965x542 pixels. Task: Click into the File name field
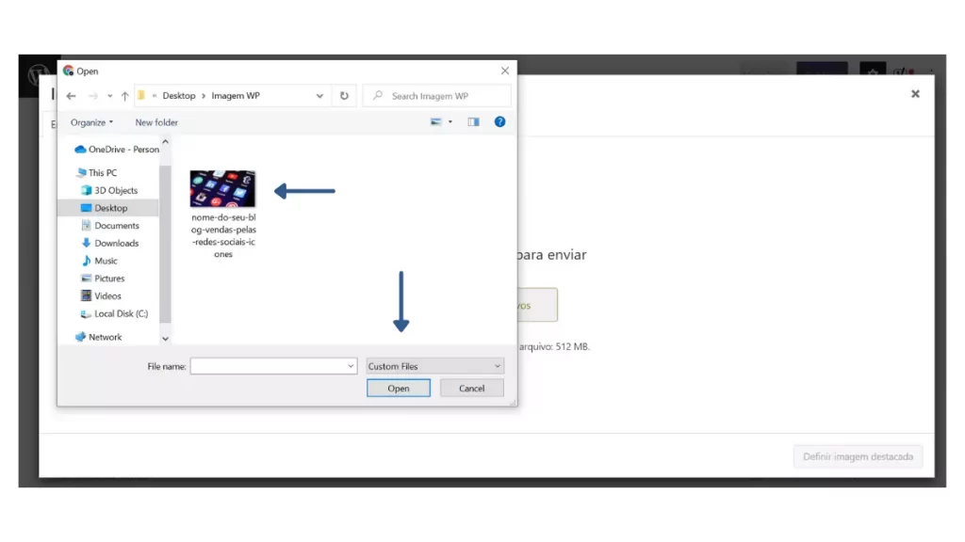tap(273, 366)
